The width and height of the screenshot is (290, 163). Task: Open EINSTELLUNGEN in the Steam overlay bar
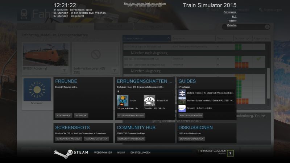(140, 152)
